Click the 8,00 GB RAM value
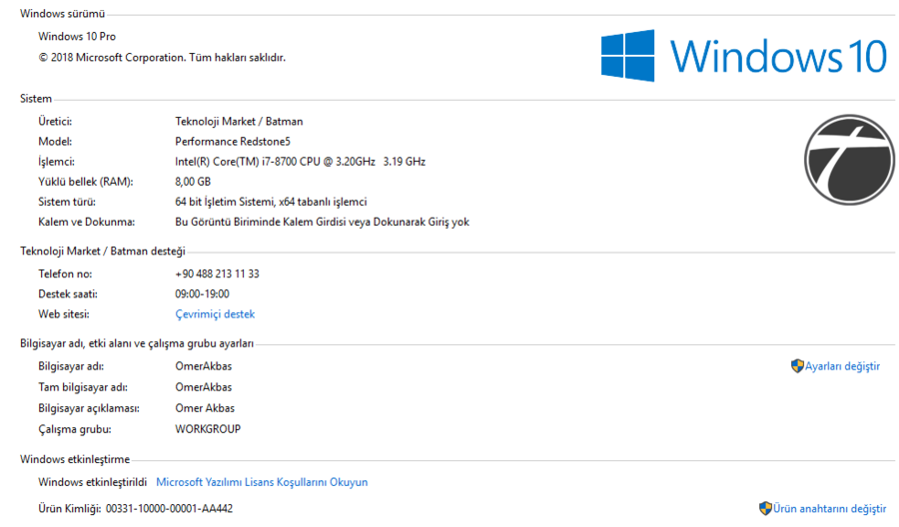The image size is (899, 527). click(193, 182)
